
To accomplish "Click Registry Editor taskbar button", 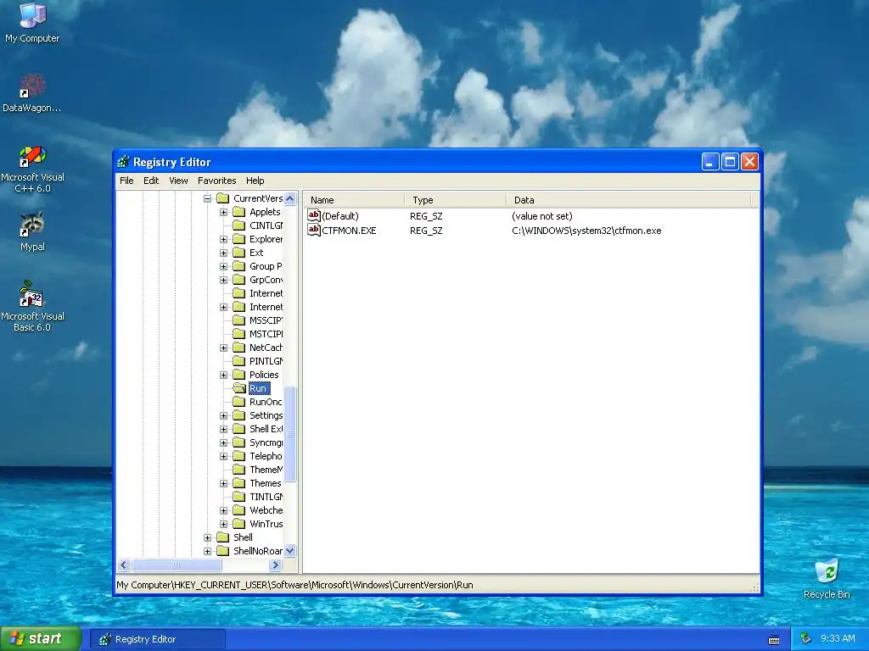I will [158, 639].
